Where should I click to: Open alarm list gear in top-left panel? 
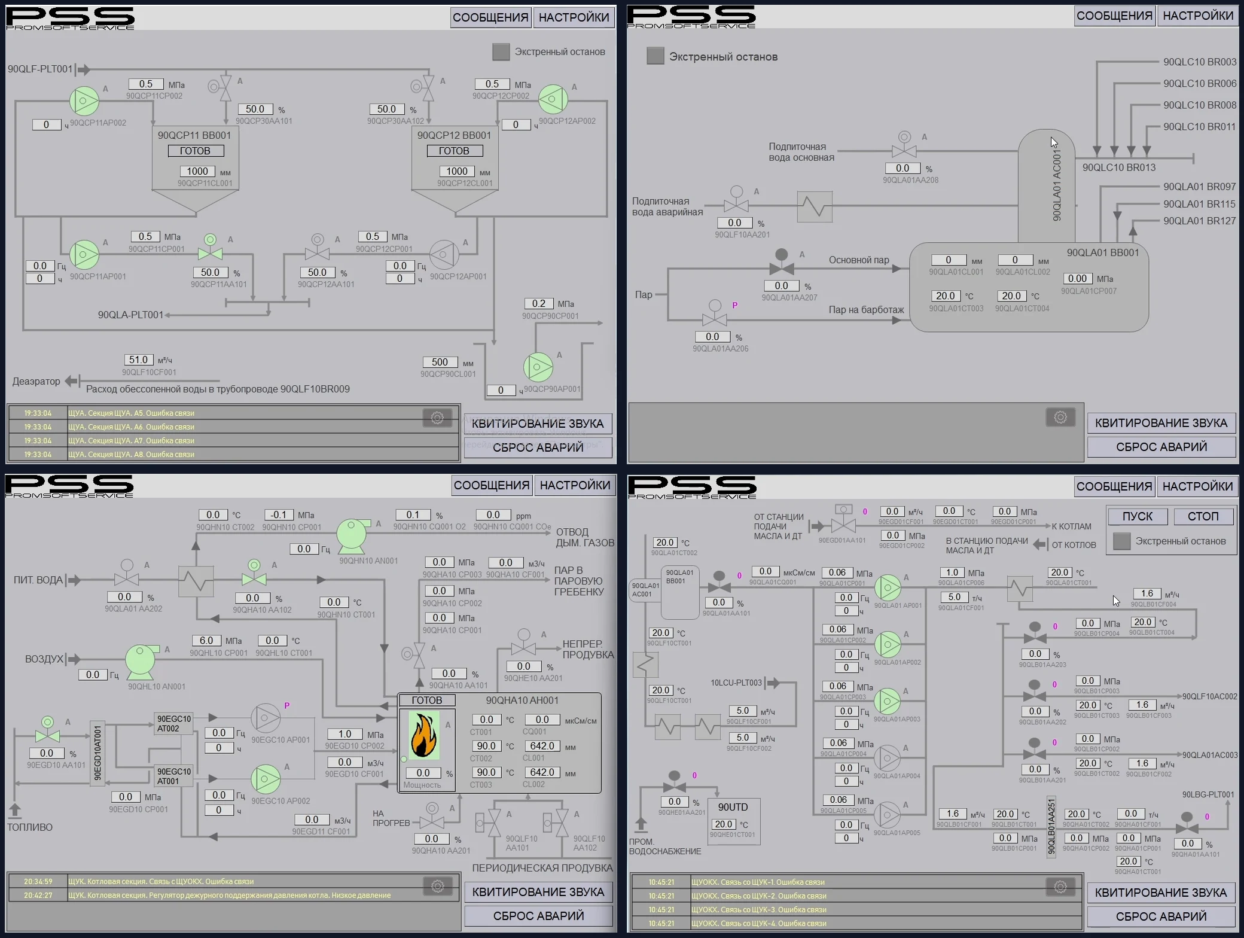coord(437,418)
